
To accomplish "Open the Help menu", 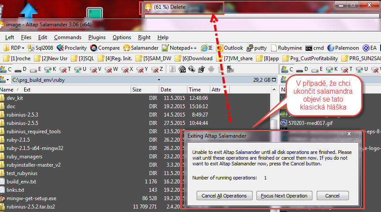I will pos(163,37).
